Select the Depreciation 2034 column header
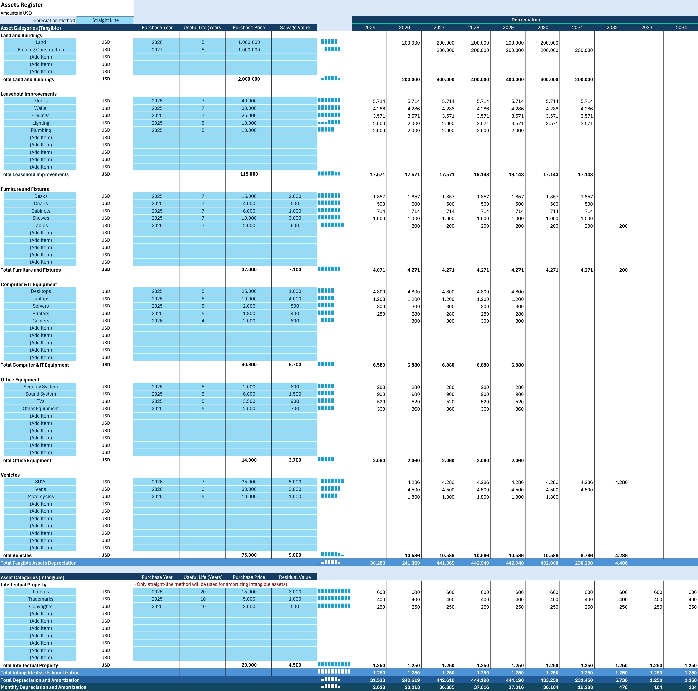Screen dimensions: 698x691 pos(681,27)
